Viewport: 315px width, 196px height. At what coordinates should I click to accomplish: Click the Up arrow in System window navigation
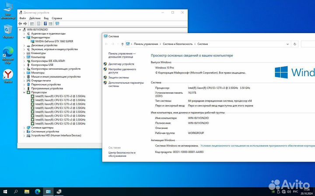122,44
